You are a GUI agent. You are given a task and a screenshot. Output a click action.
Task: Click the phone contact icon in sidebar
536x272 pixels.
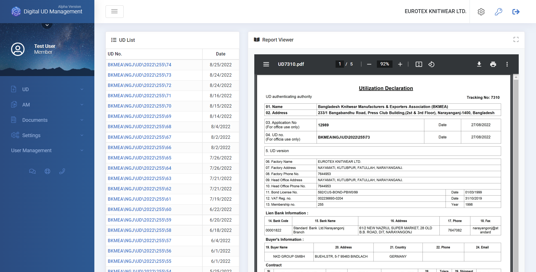[x=62, y=171]
